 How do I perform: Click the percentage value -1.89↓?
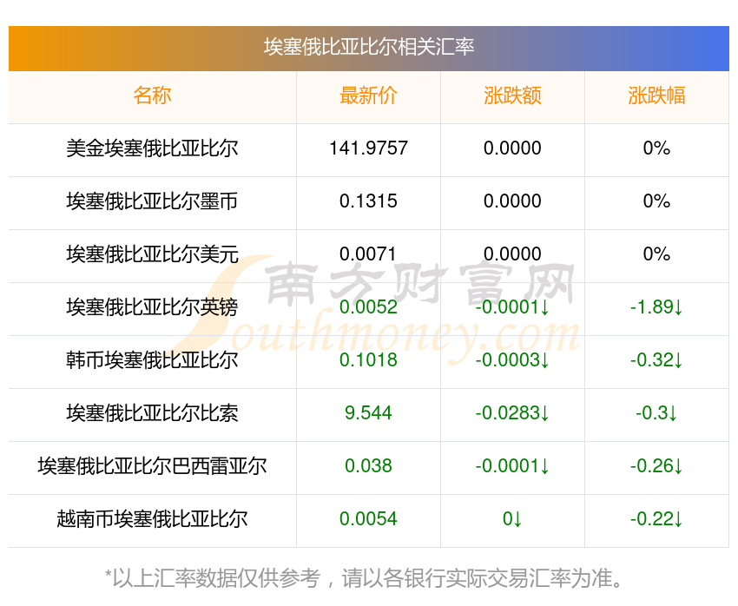coord(656,307)
